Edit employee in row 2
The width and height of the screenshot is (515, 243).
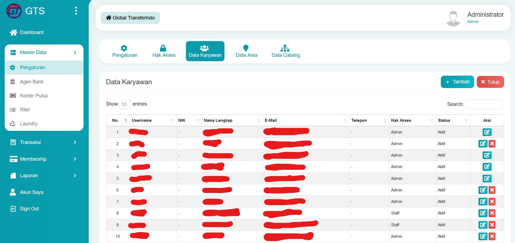(x=483, y=144)
